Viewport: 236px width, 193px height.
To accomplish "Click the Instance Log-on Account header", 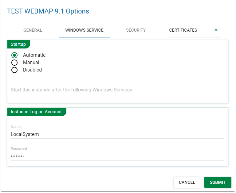I will pos(37,112).
